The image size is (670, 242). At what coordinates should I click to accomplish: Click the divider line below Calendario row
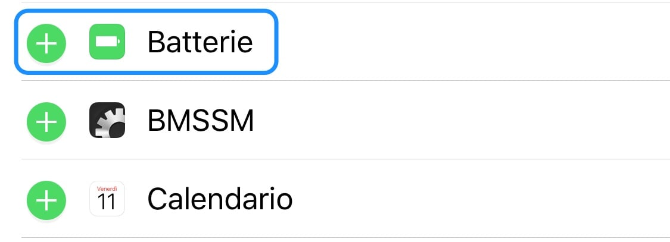click(345, 238)
